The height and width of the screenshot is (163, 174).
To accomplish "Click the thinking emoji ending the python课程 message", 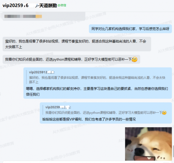I will [x=135, y=59].
